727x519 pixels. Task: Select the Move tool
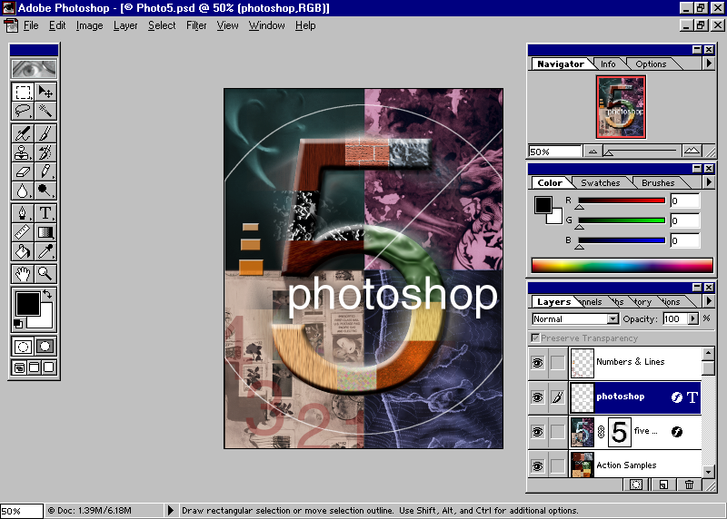pyautogui.click(x=45, y=92)
